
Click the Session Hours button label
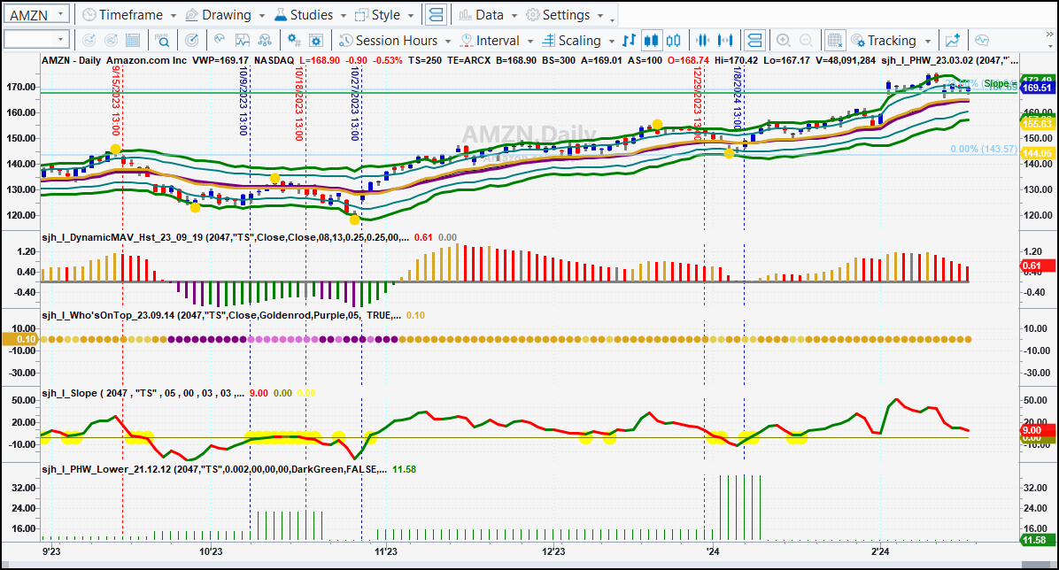(397, 41)
